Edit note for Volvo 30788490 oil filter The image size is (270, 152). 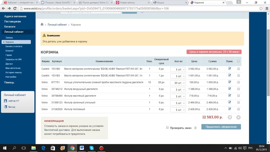[x=229, y=95]
